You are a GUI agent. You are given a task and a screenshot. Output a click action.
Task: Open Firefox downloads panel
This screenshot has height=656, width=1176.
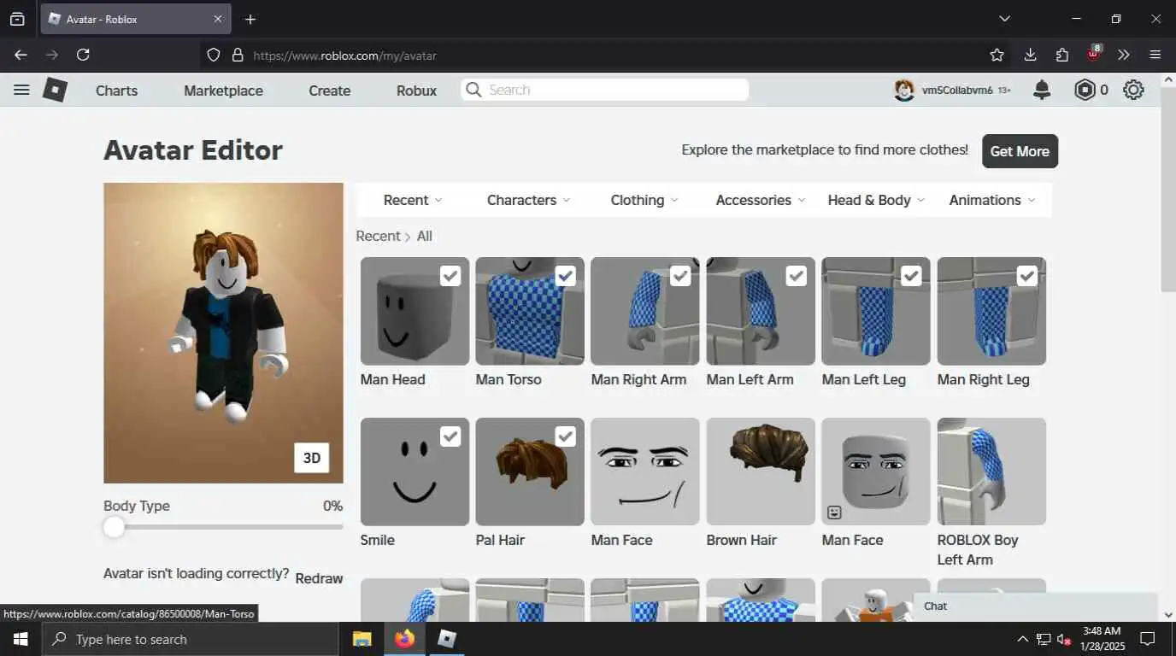pyautogui.click(x=1030, y=55)
